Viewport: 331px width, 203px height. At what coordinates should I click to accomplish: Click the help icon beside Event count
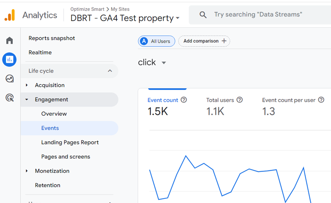tap(184, 99)
